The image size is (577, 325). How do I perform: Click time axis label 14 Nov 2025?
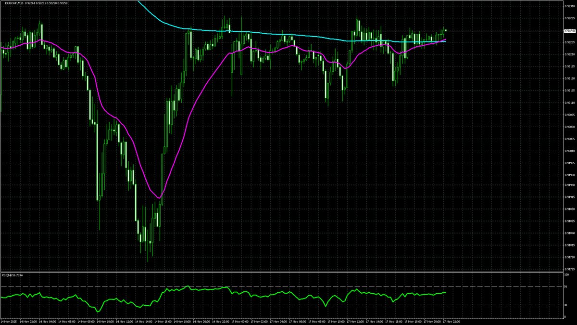9,321
